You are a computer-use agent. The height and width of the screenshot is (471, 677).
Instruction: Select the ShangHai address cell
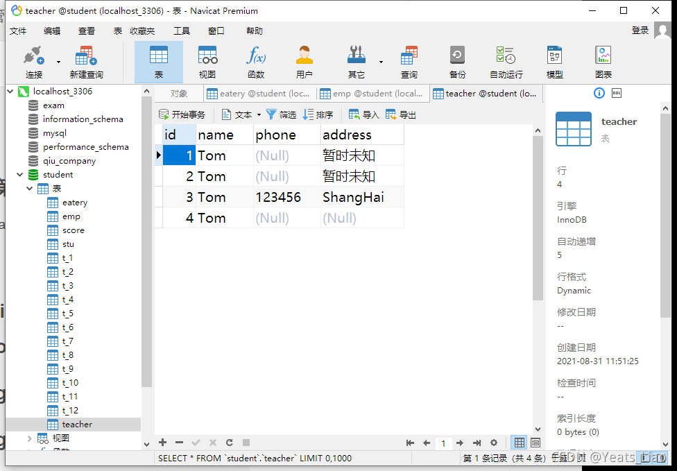pyautogui.click(x=362, y=197)
